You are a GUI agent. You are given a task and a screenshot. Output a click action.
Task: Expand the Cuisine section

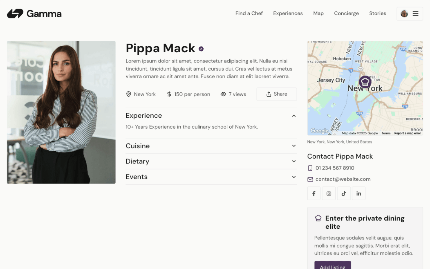click(x=294, y=146)
